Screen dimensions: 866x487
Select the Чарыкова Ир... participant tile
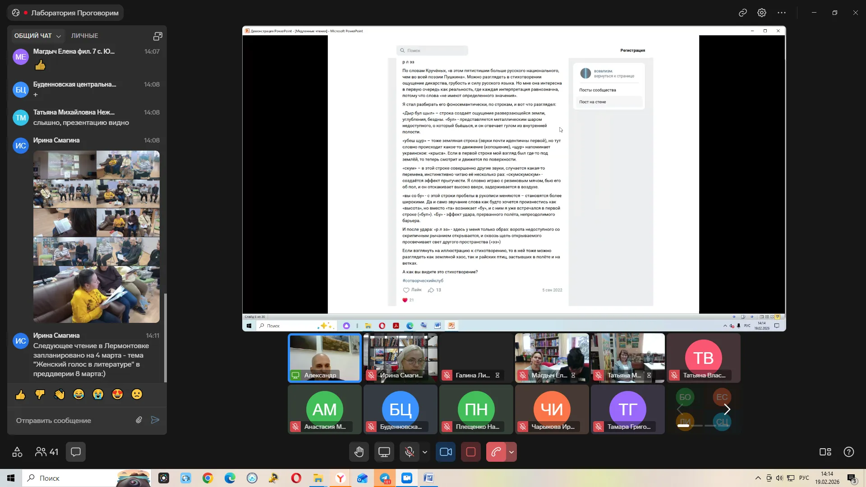pyautogui.click(x=552, y=409)
